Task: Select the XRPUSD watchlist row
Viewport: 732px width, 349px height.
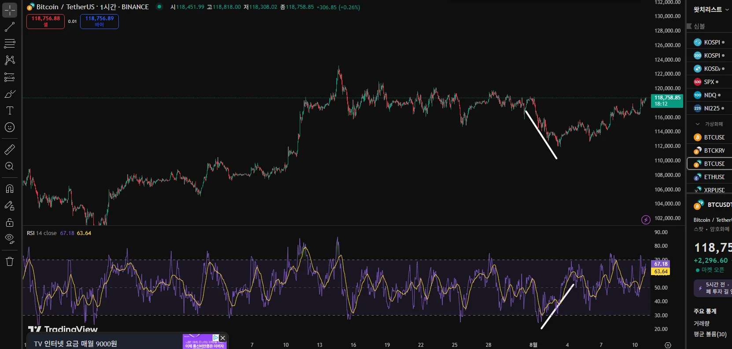Action: coord(709,190)
